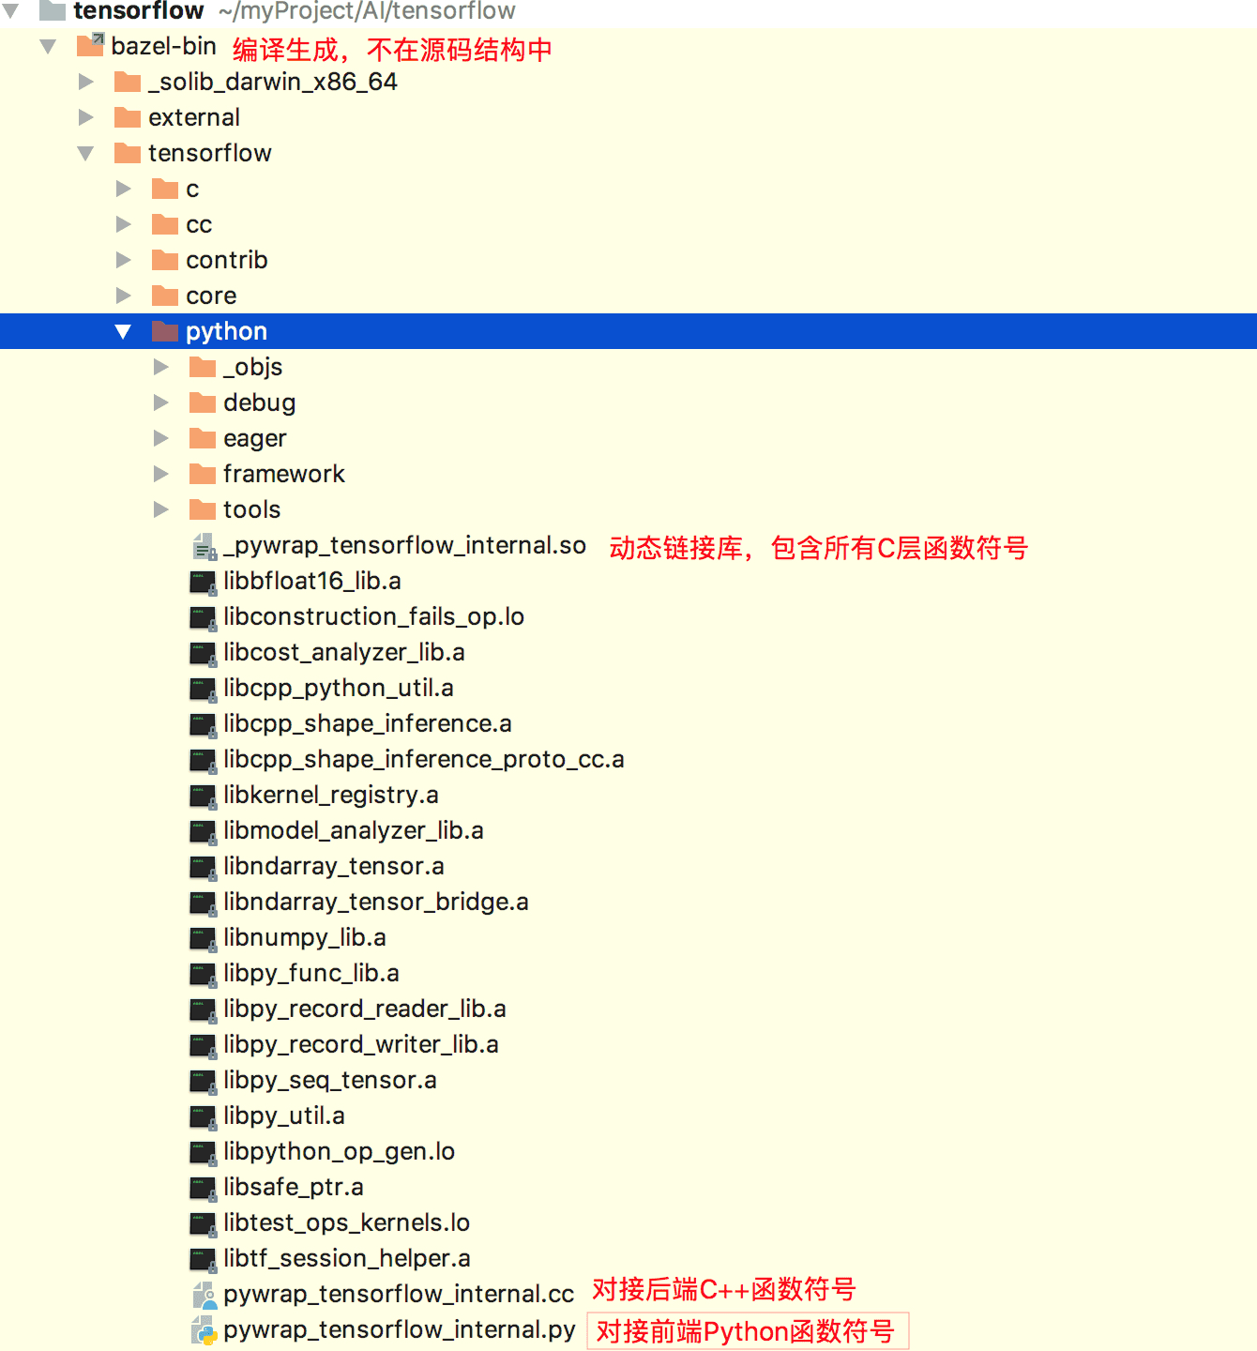This screenshot has width=1257, height=1351.
Task: Expand the c folder arrow
Action: pyautogui.click(x=124, y=189)
